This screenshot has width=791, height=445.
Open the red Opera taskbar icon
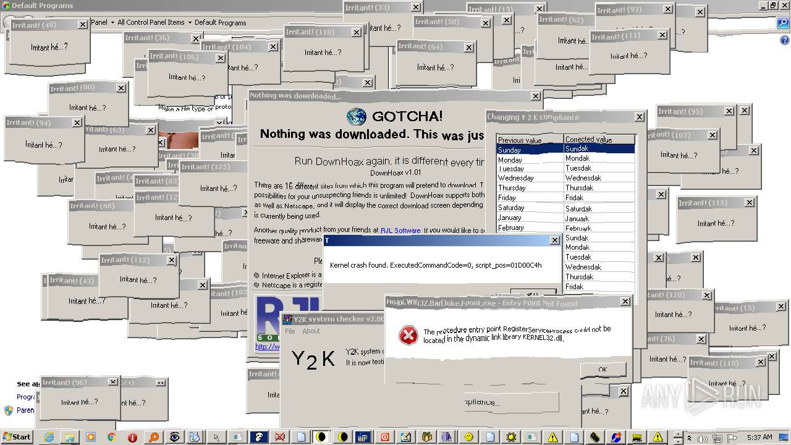[x=132, y=437]
